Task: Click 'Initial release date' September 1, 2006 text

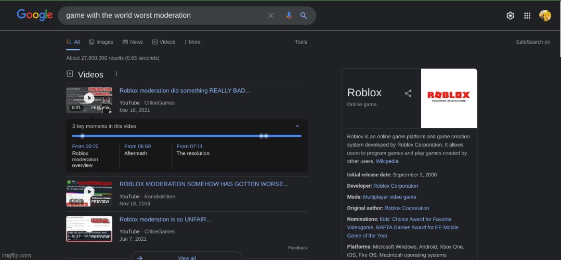Action: coord(392,175)
